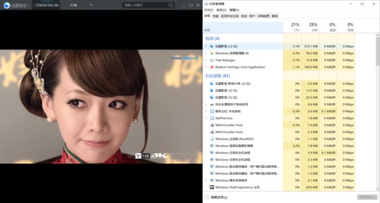
Task: Click the icon of WMI Provider Host using 7.6 MB
Action: 212,125
